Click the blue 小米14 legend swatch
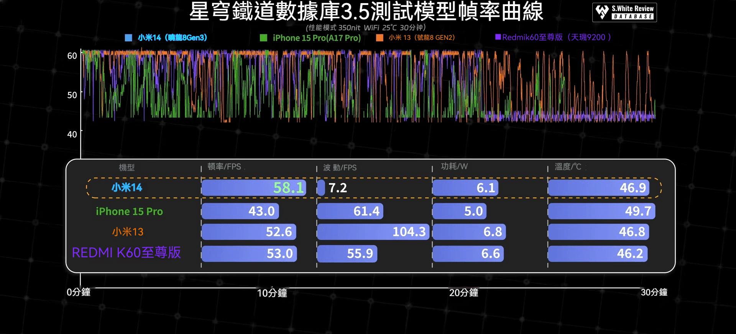Viewport: 736px width, 334px height. 128,38
